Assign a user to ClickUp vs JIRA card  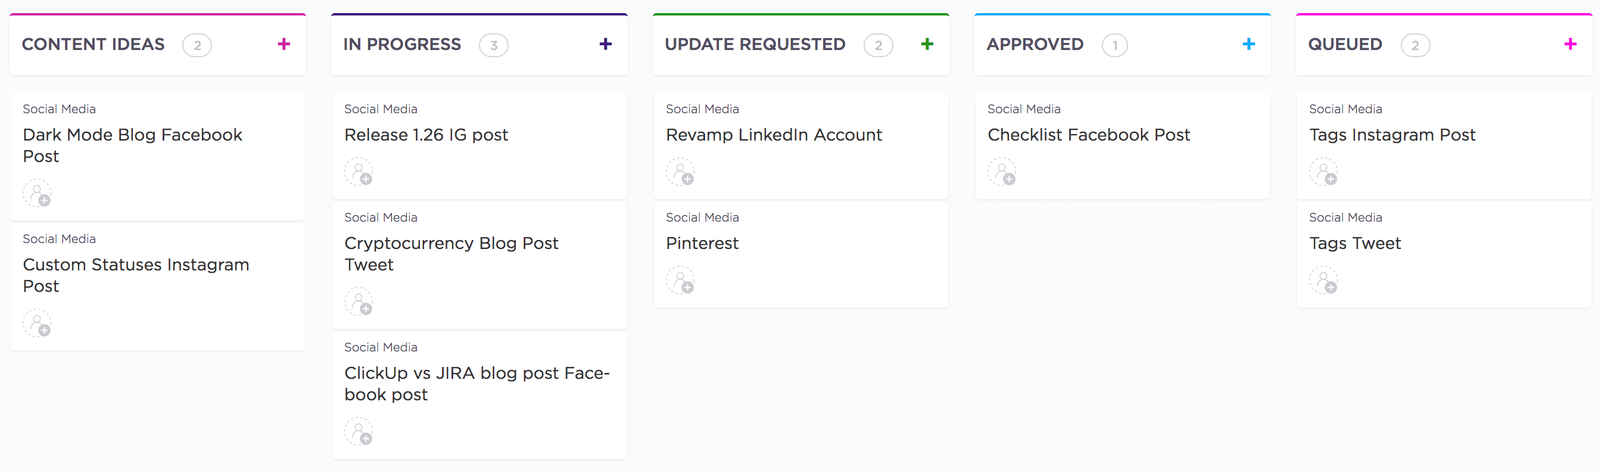tap(359, 431)
